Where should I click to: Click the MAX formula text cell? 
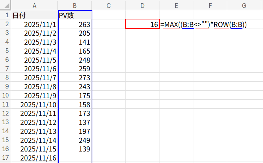pos(204,24)
